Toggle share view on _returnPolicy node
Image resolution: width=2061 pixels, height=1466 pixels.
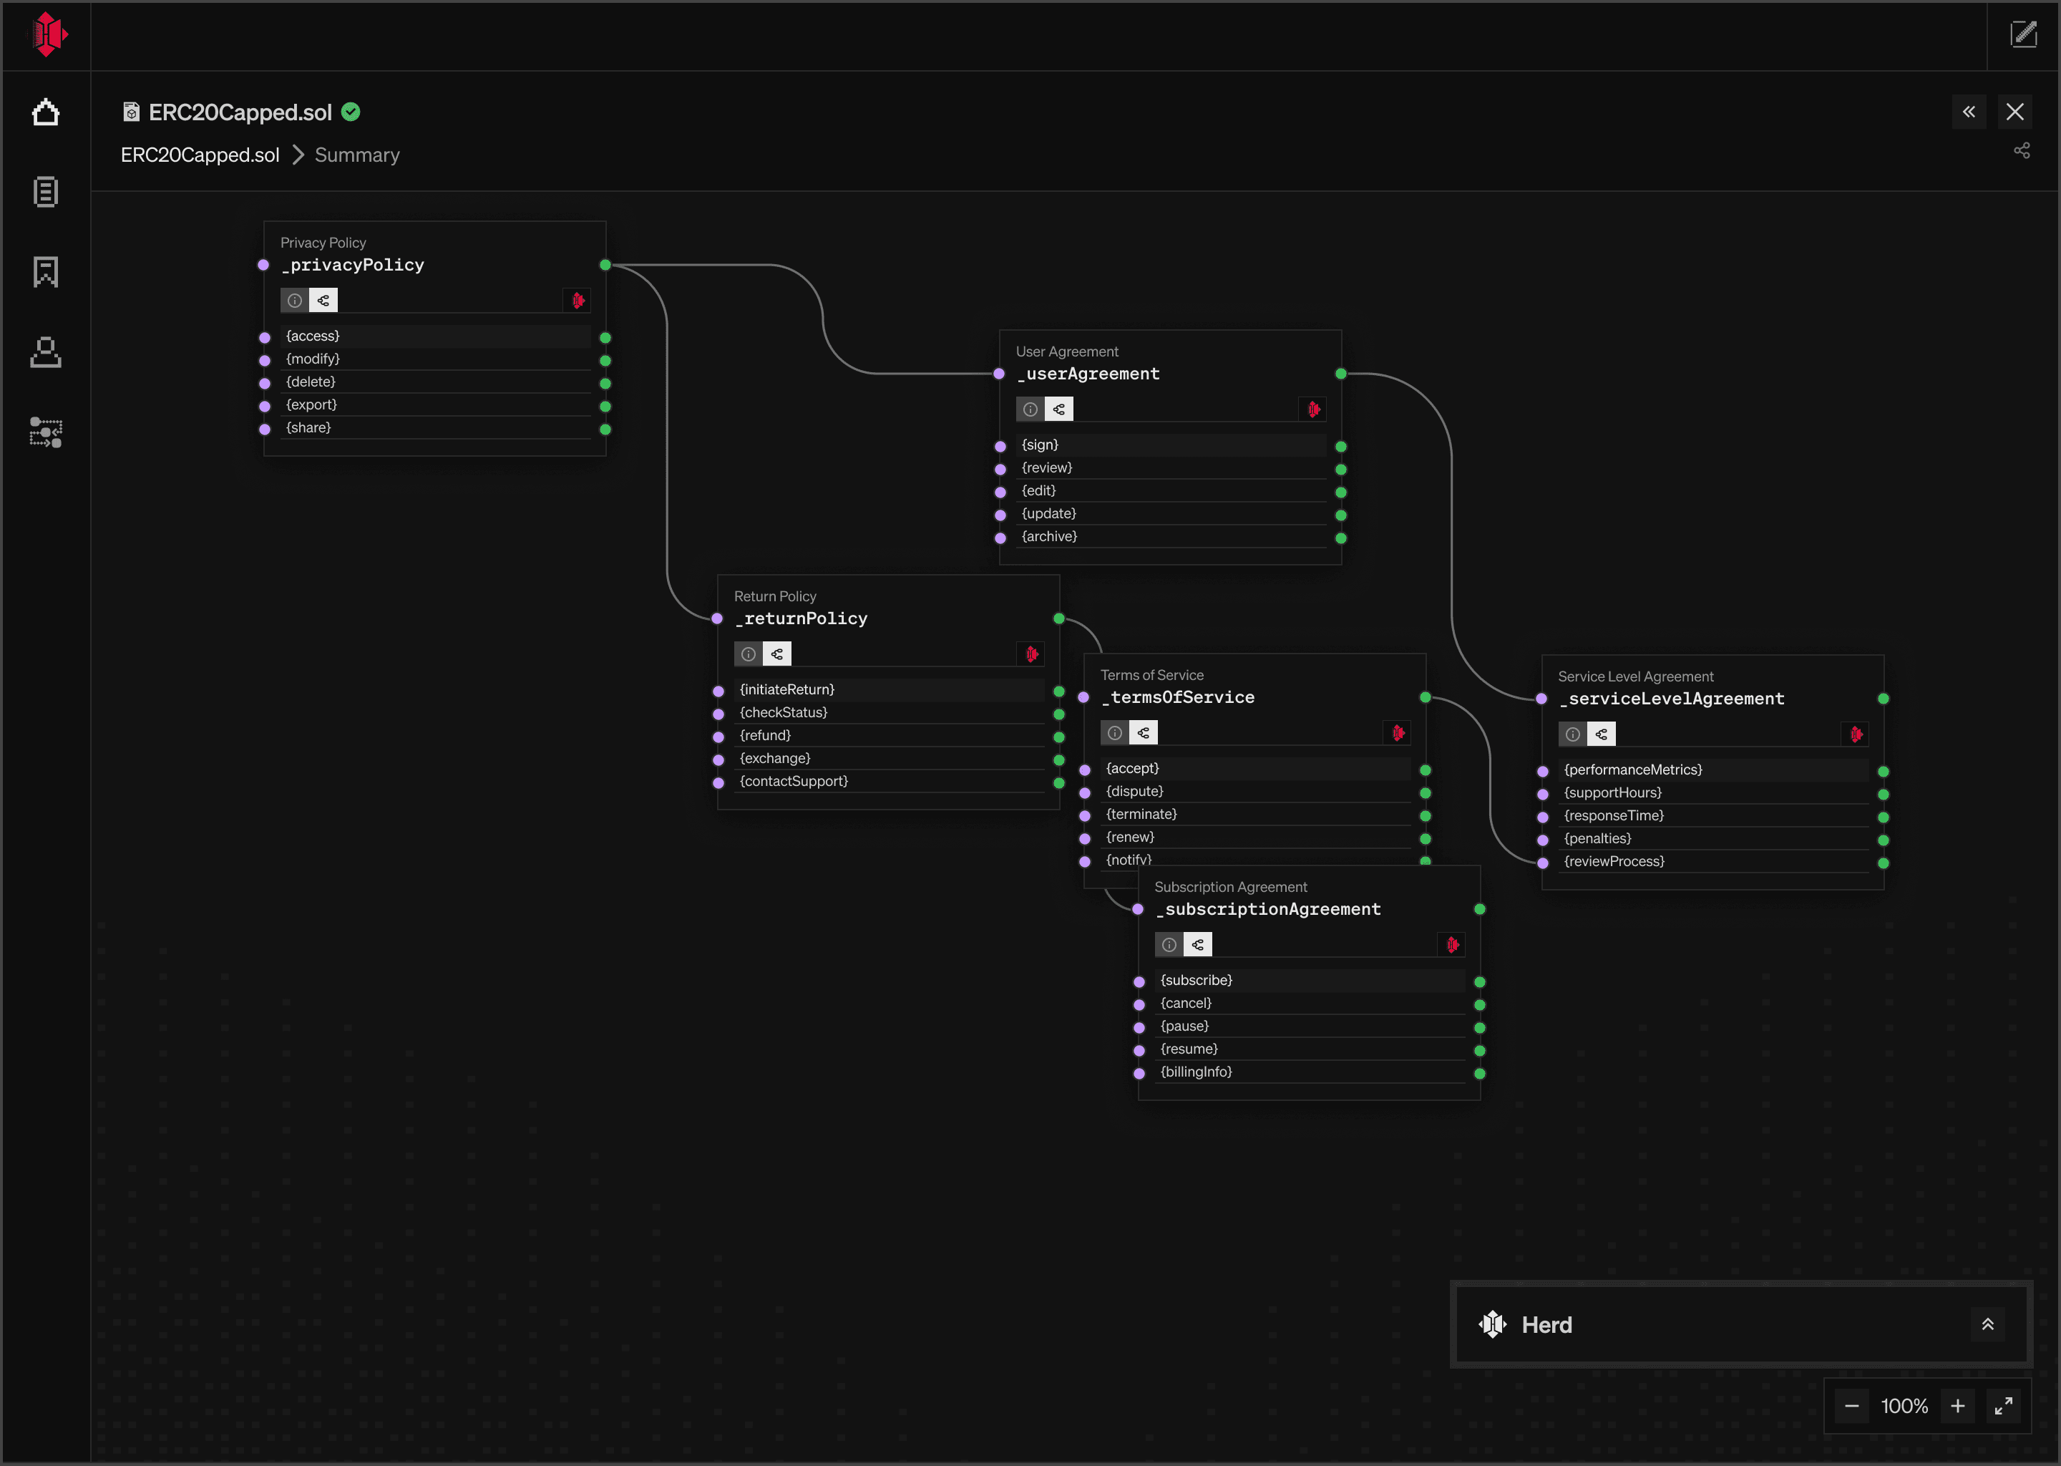(777, 654)
